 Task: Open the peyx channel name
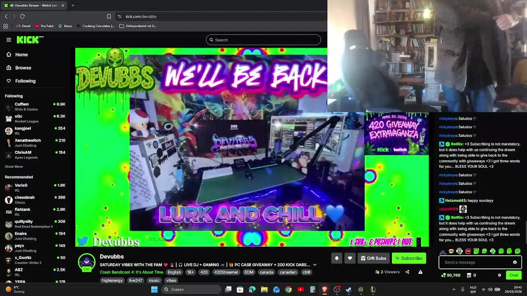point(19,245)
